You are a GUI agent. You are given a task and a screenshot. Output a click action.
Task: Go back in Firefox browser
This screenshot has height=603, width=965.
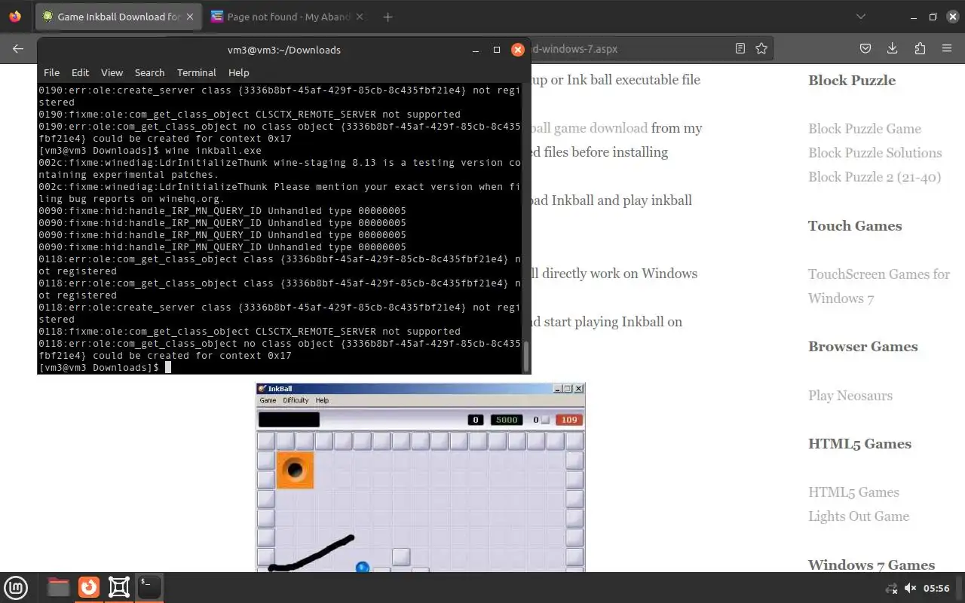(x=18, y=48)
